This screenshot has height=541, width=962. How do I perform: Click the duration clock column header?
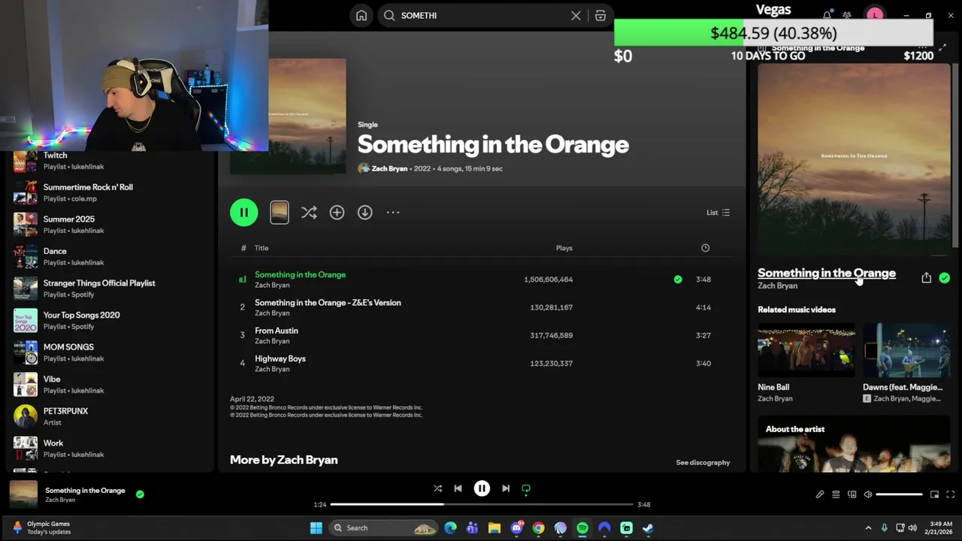(x=705, y=248)
